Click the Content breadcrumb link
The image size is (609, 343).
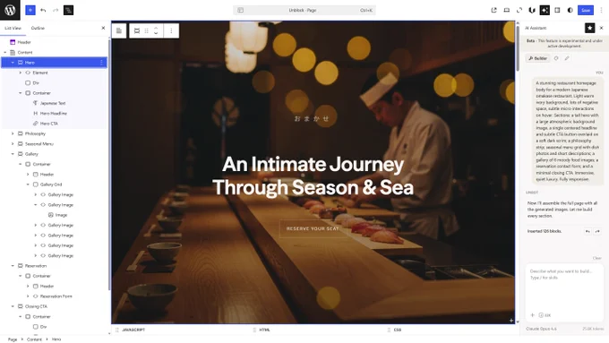click(34, 339)
